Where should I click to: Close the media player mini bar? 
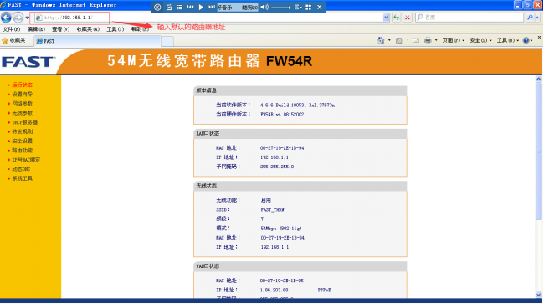319,7
